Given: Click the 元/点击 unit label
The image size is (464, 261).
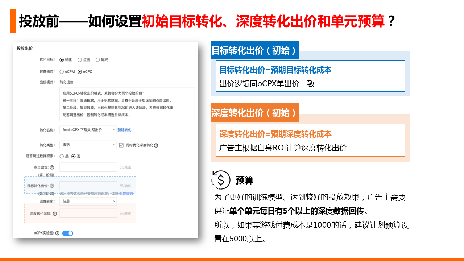Looking at the screenshot, I should (125, 167).
